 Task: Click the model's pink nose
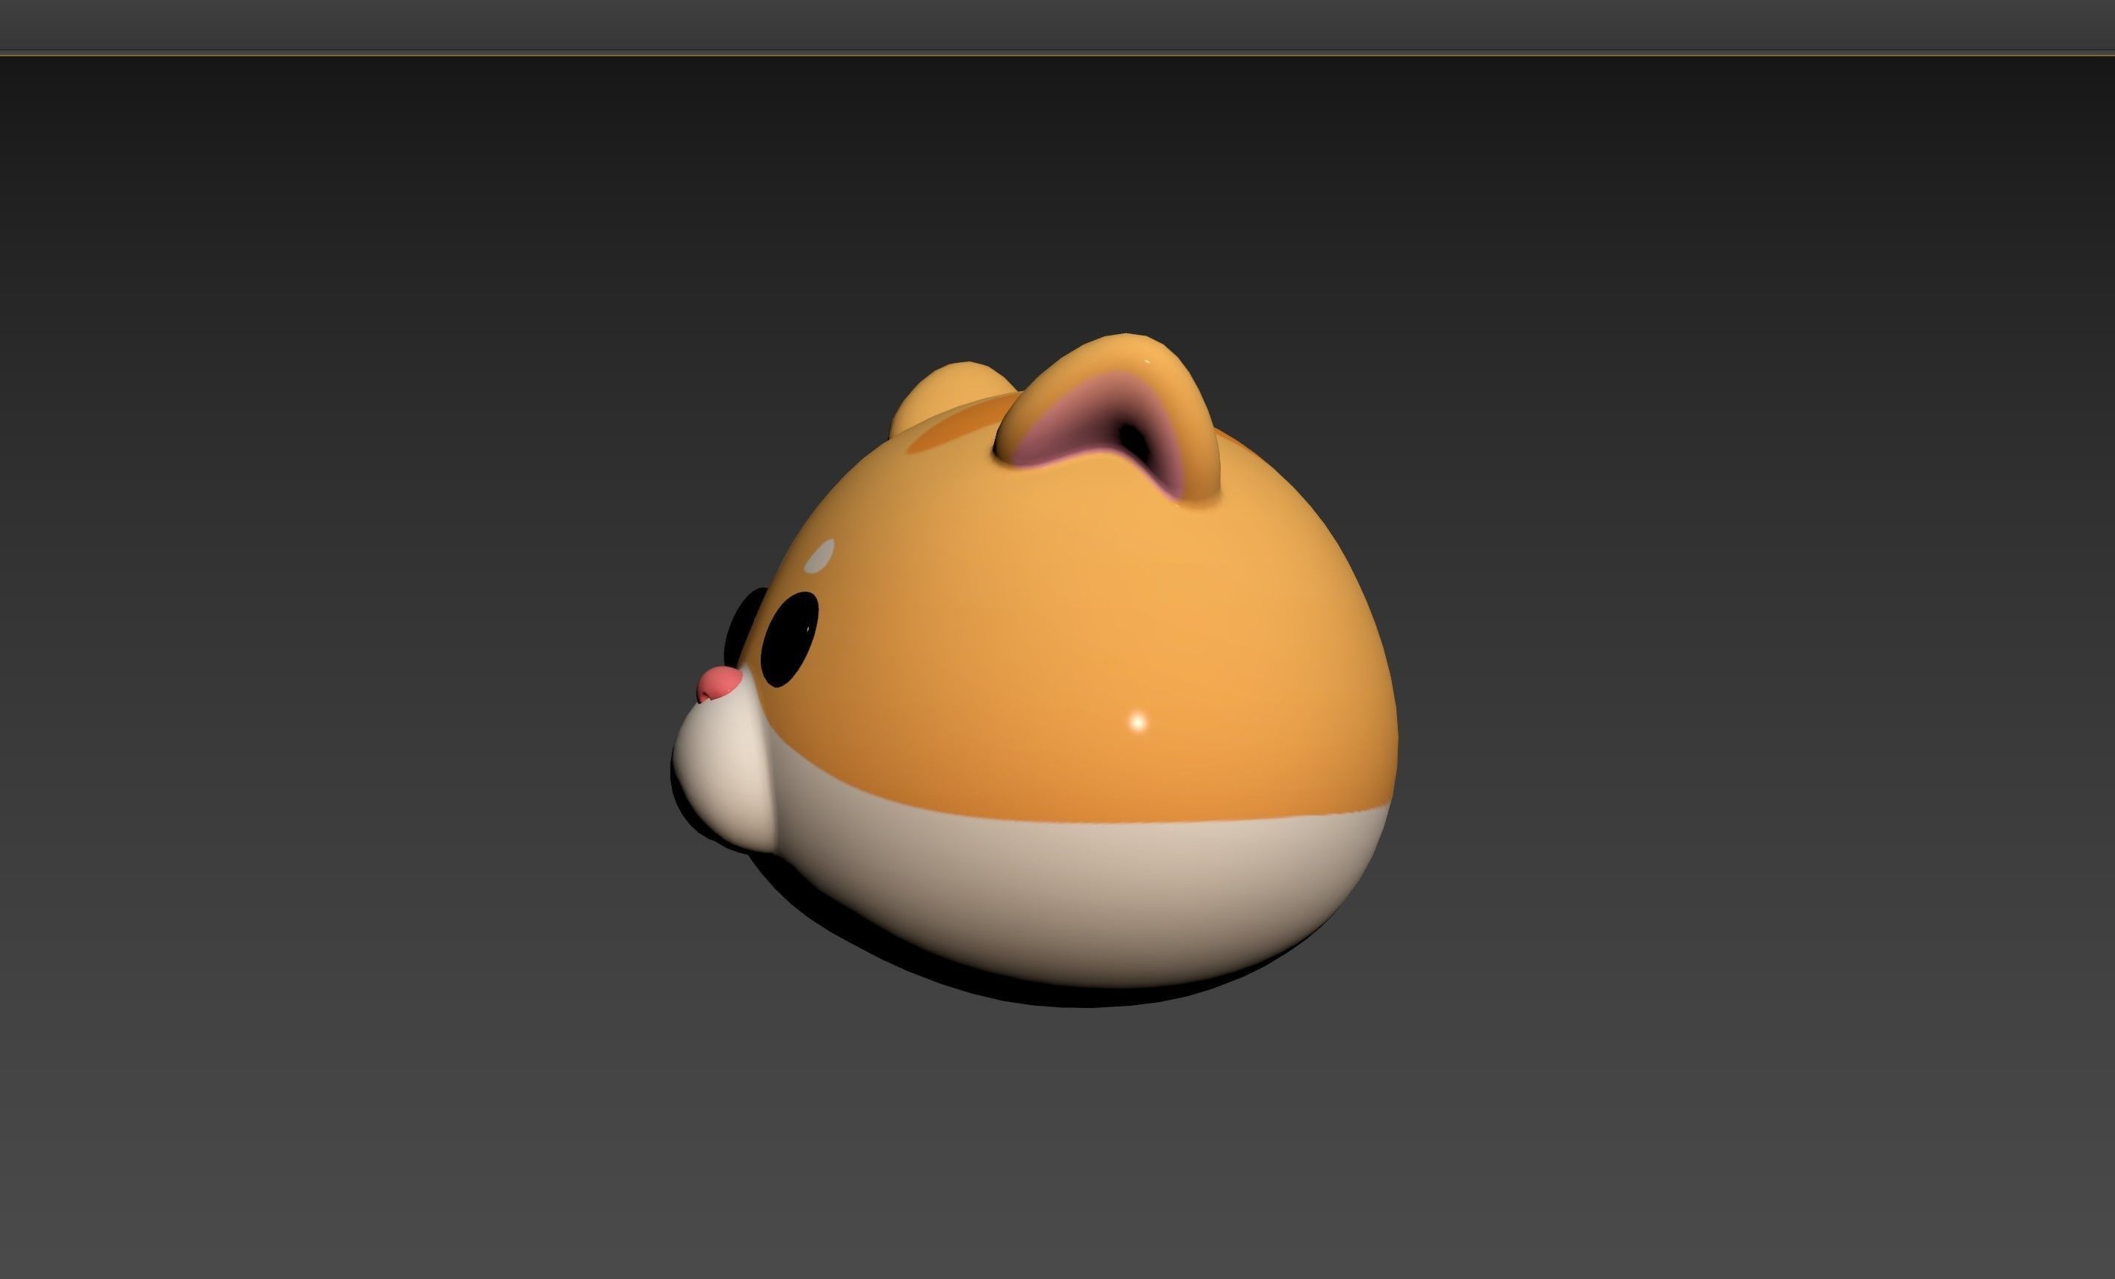tap(719, 685)
